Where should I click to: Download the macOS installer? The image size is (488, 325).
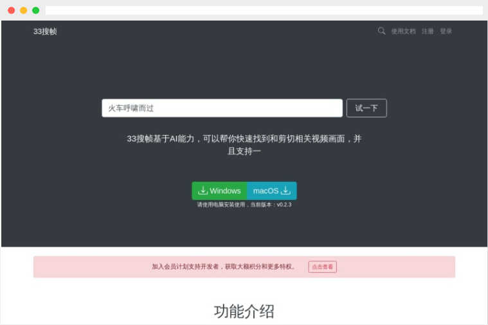272,191
